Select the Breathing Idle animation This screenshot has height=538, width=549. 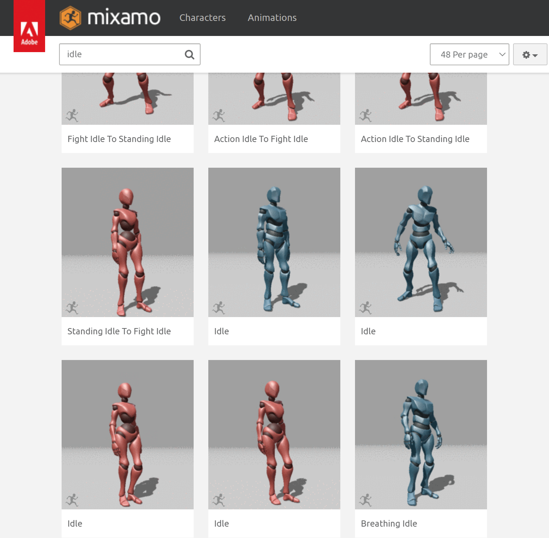[x=421, y=435]
